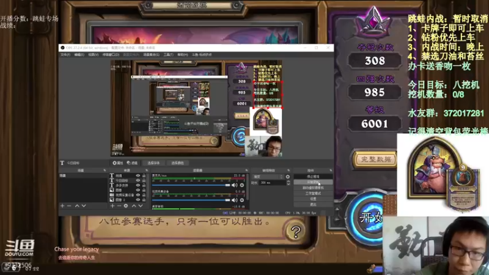The width and height of the screenshot is (489, 275).
Task: Open the 场景集合(S) menu
Action: pos(151,55)
